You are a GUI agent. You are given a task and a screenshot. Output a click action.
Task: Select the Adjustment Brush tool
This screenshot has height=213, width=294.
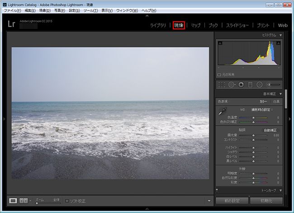pos(273,85)
